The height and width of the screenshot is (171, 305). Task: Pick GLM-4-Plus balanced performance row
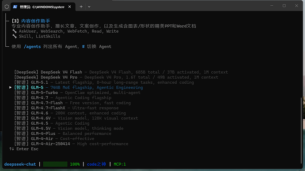pos(63,134)
